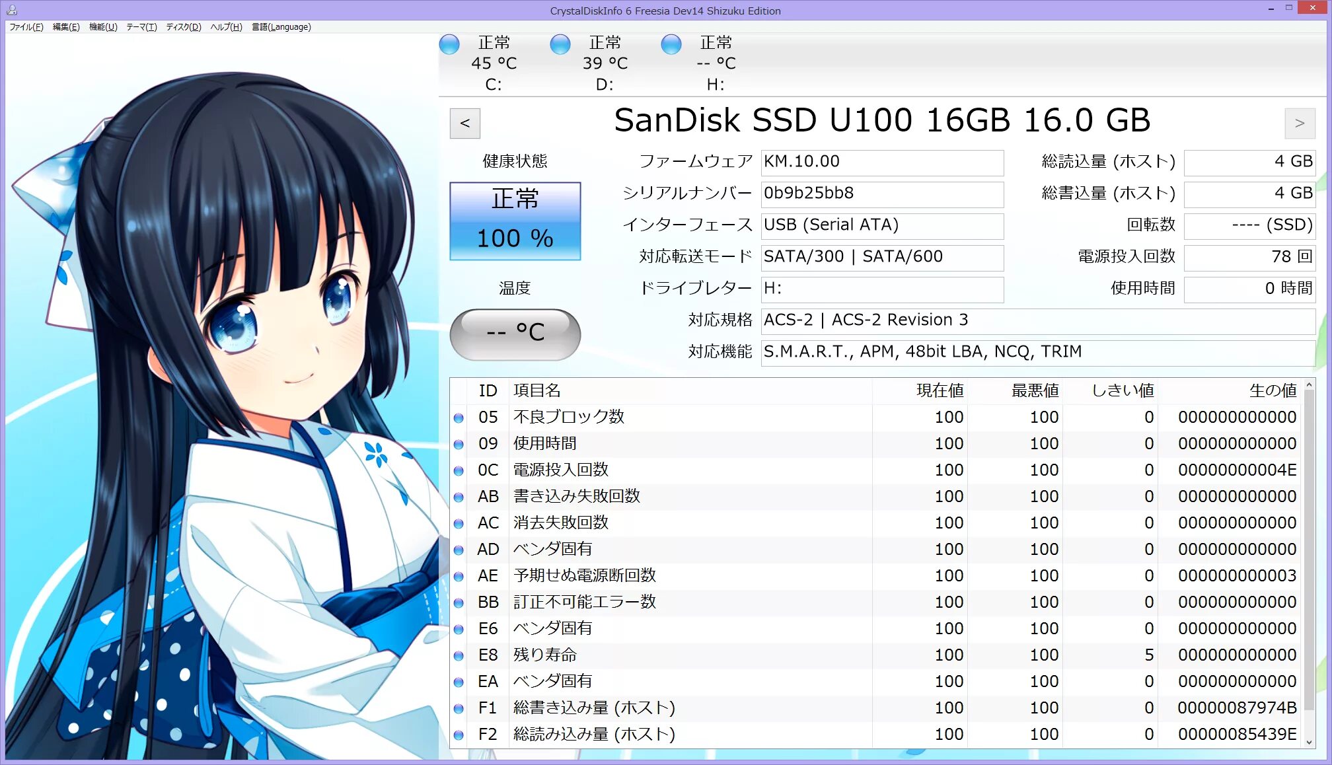Open the 言語(Language) menu

point(281,27)
